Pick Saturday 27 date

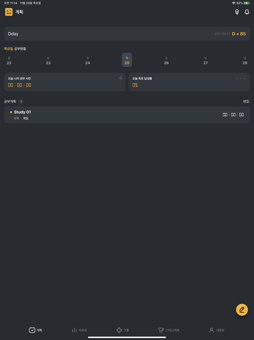click(x=205, y=61)
